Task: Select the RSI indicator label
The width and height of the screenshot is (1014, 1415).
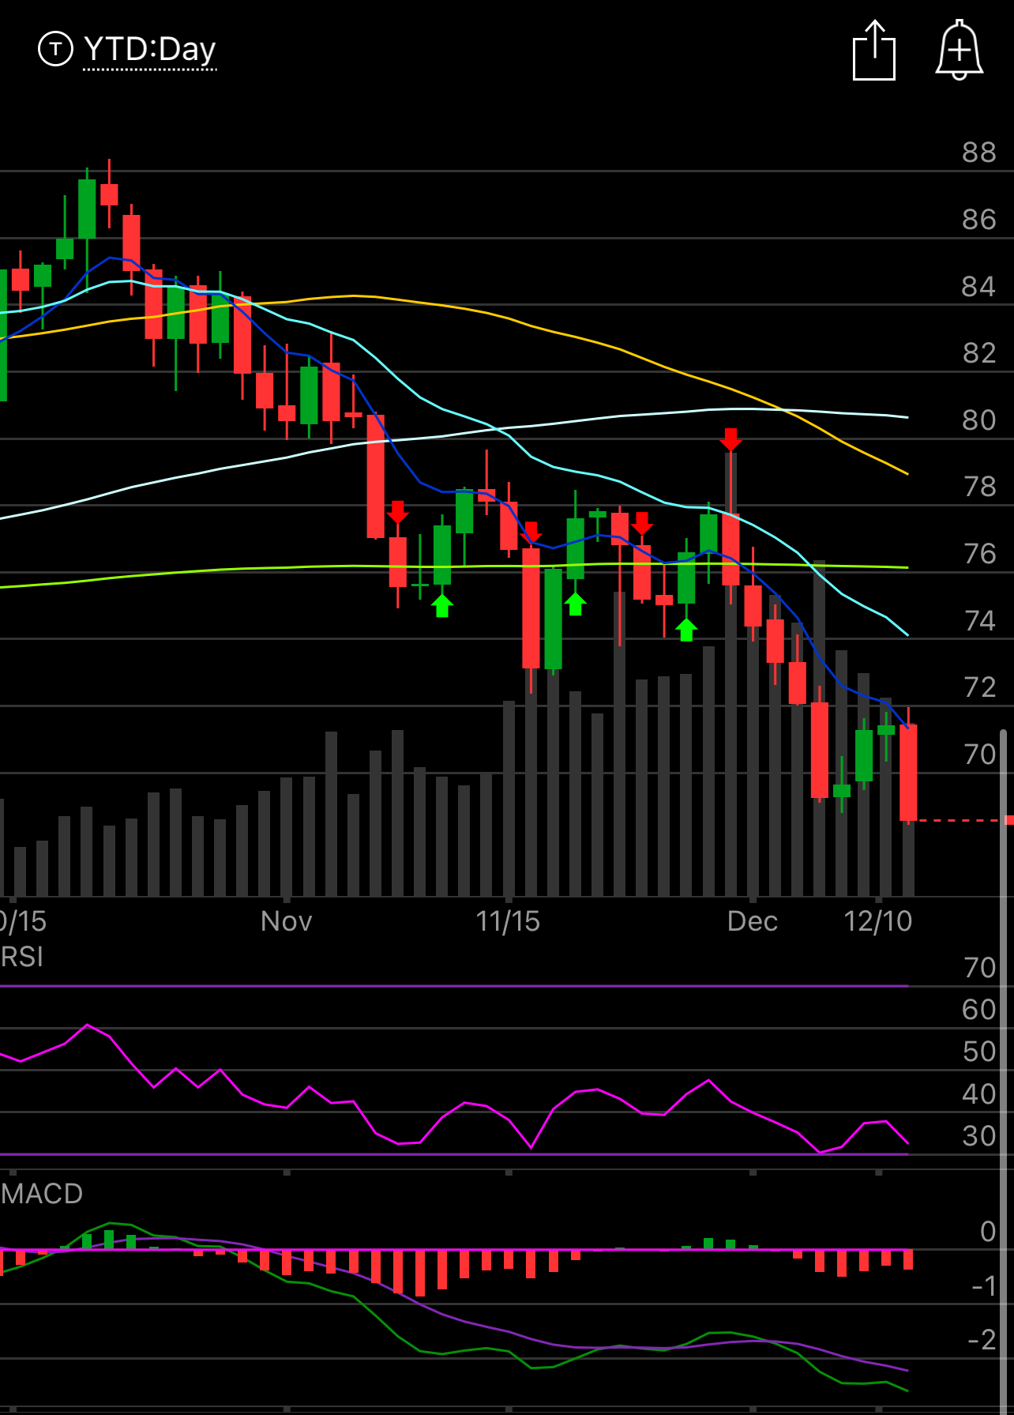Action: pyautogui.click(x=22, y=957)
